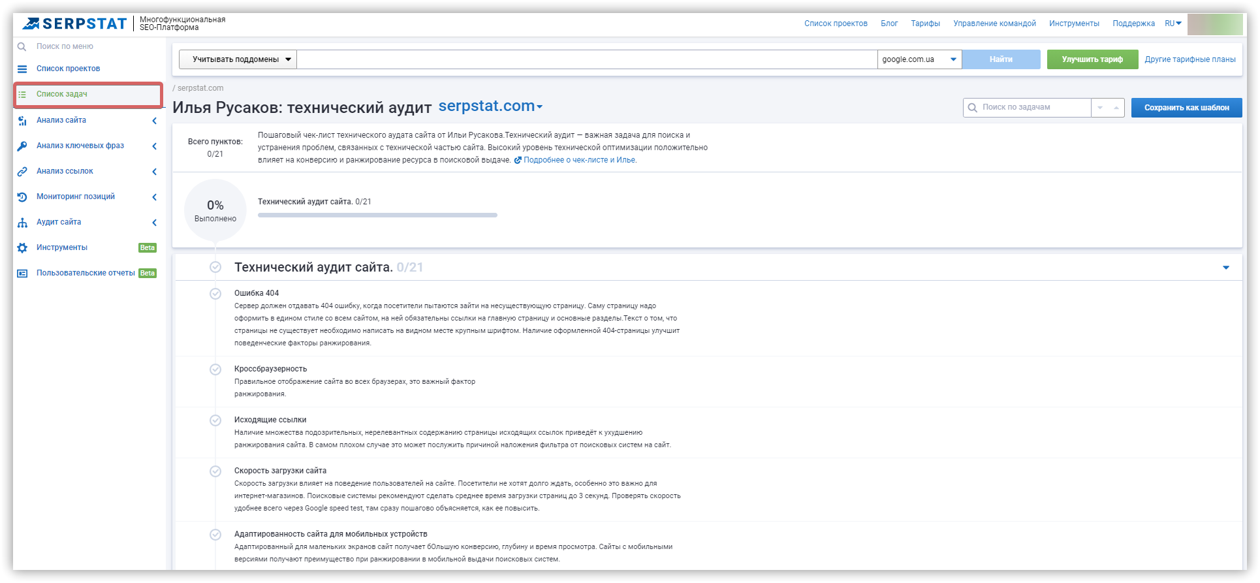The image size is (1260, 583).
Task: Click the Всего пунктов 0/21 counter
Action: 215,148
